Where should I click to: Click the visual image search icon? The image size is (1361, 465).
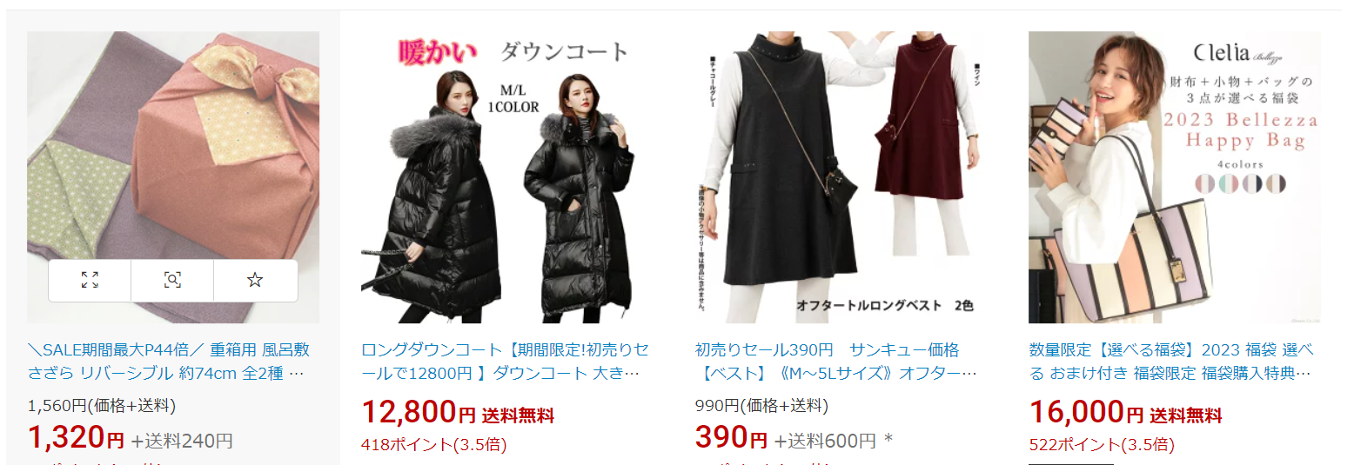coord(172,280)
